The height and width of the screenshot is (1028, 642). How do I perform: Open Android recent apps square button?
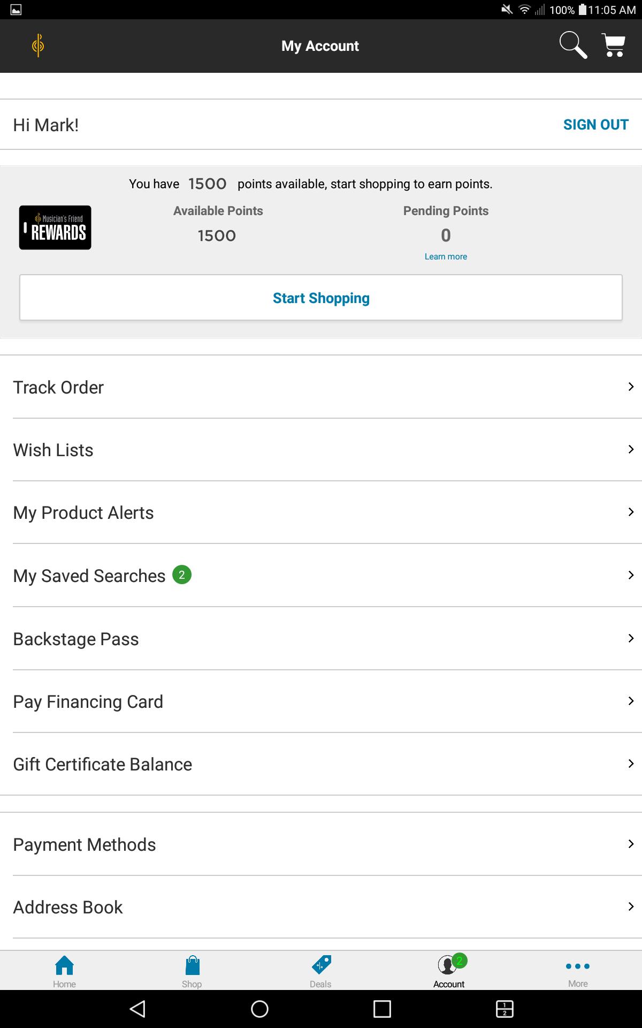tap(382, 1009)
